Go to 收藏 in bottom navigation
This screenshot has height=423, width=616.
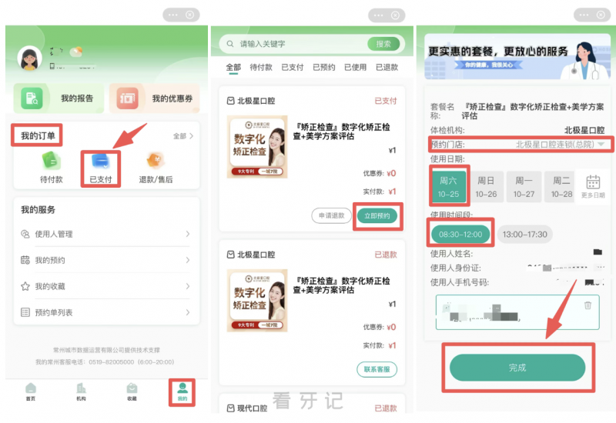pyautogui.click(x=132, y=391)
